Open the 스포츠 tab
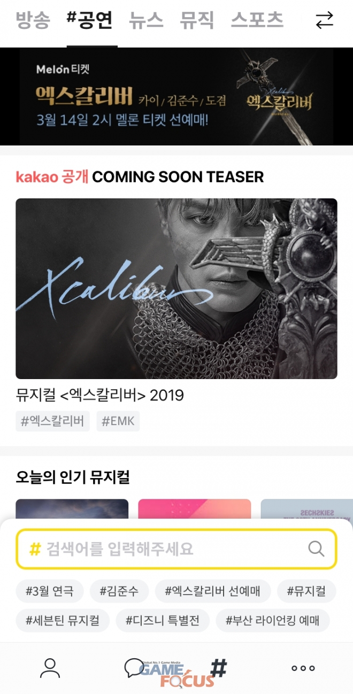This screenshot has height=694, width=353. pyautogui.click(x=257, y=20)
